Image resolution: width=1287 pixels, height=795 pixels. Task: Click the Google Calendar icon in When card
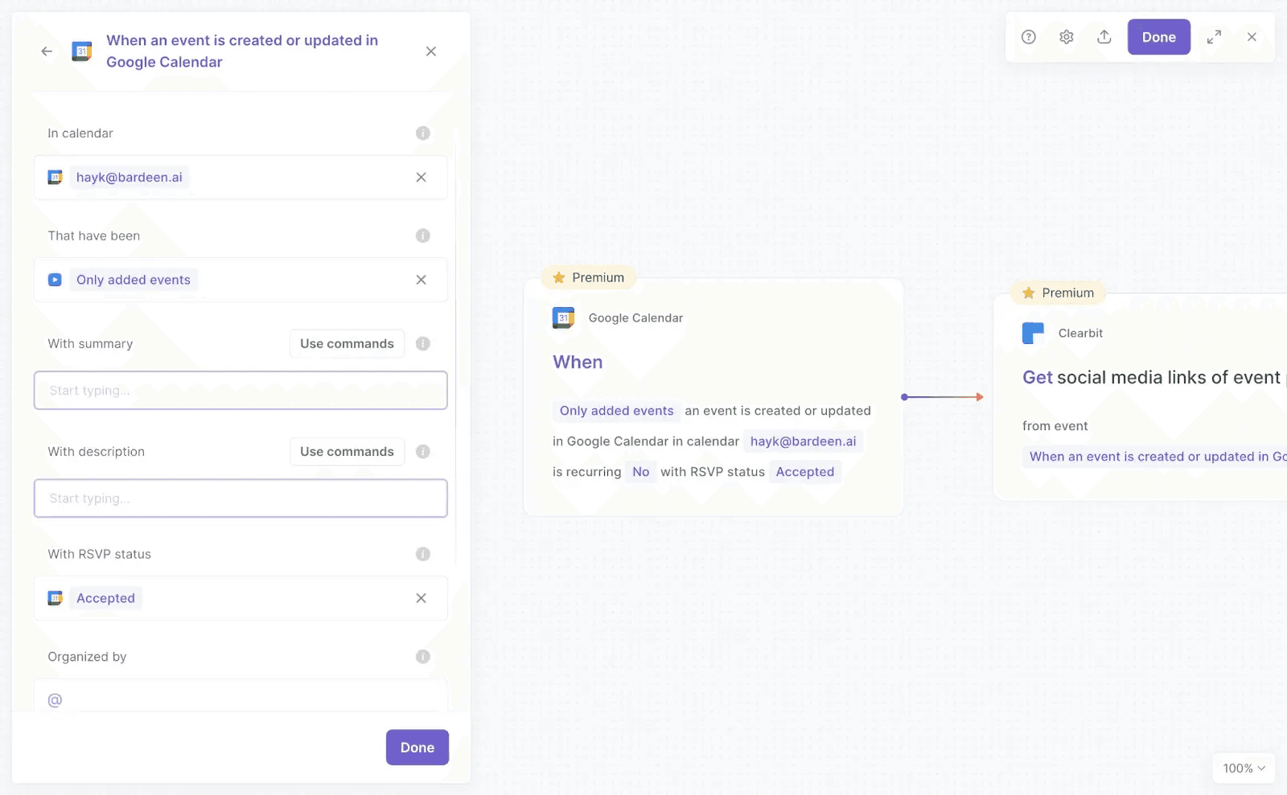(x=564, y=318)
